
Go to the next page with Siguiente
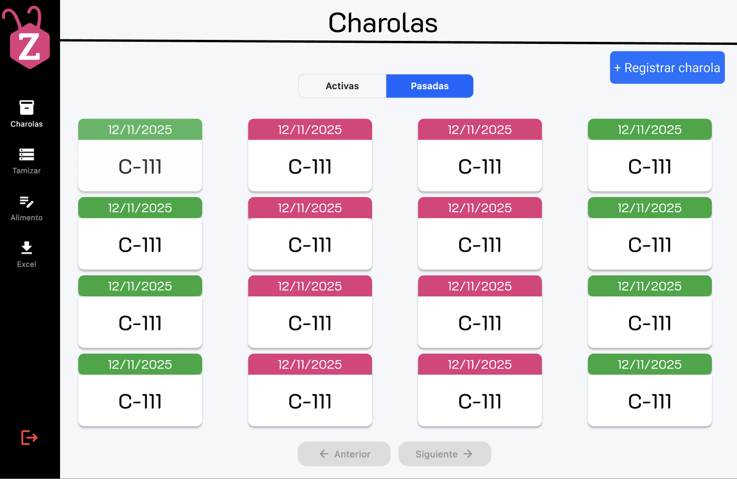coord(445,454)
